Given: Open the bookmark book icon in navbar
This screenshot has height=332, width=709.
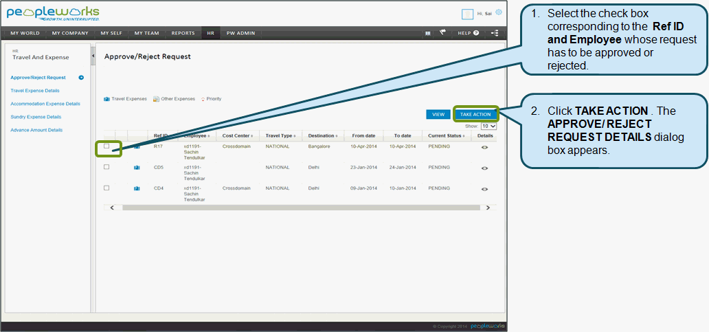Looking at the screenshot, I should click(x=427, y=33).
